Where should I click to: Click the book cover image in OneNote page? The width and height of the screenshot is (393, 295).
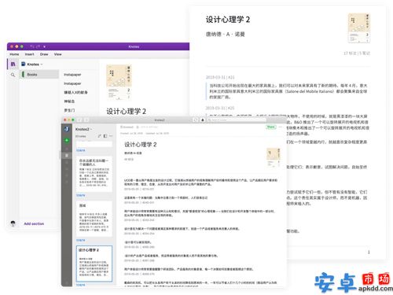point(119,82)
